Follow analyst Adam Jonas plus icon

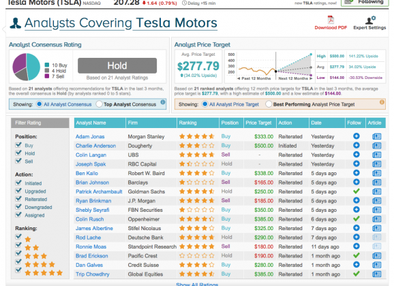point(356,136)
